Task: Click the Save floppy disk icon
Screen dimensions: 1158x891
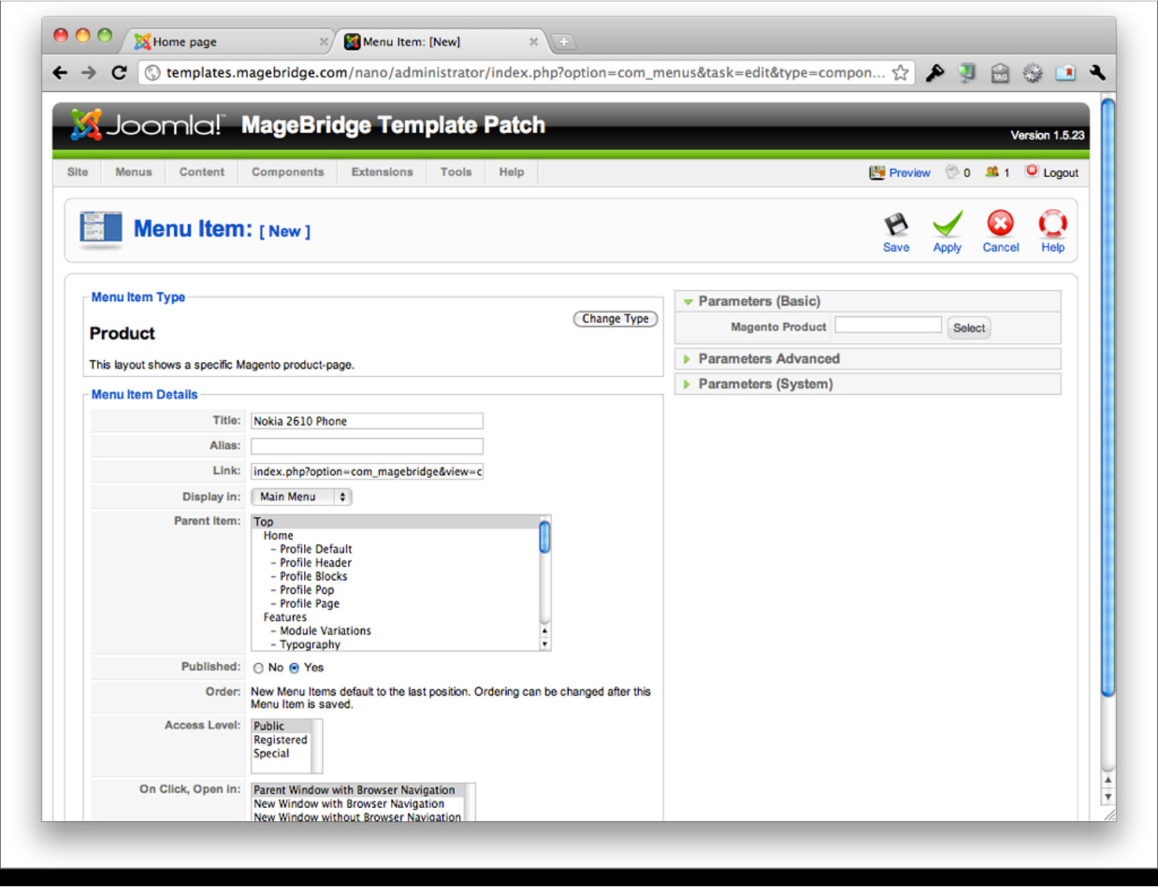Action: (896, 224)
